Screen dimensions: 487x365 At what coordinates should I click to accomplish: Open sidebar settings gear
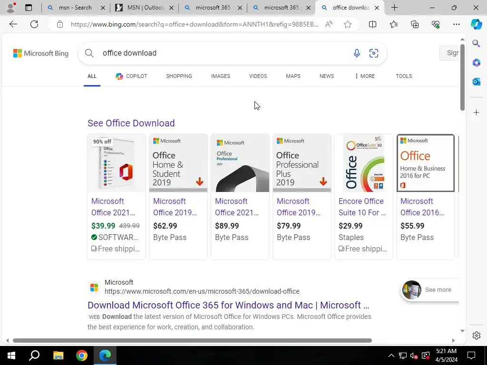(x=476, y=336)
